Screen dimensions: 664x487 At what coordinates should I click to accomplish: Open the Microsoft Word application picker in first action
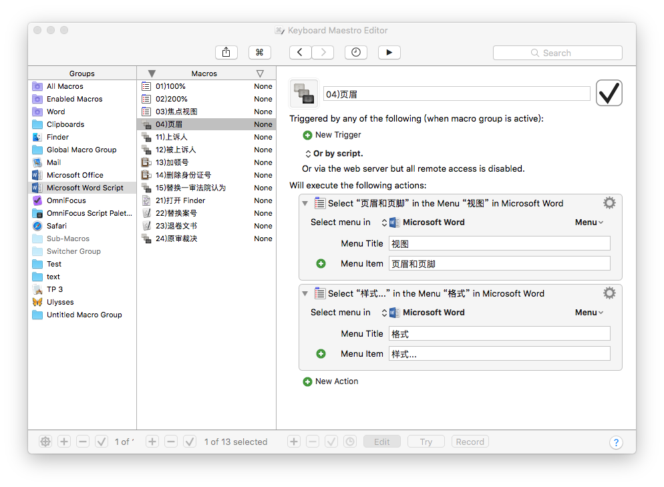pyautogui.click(x=422, y=222)
